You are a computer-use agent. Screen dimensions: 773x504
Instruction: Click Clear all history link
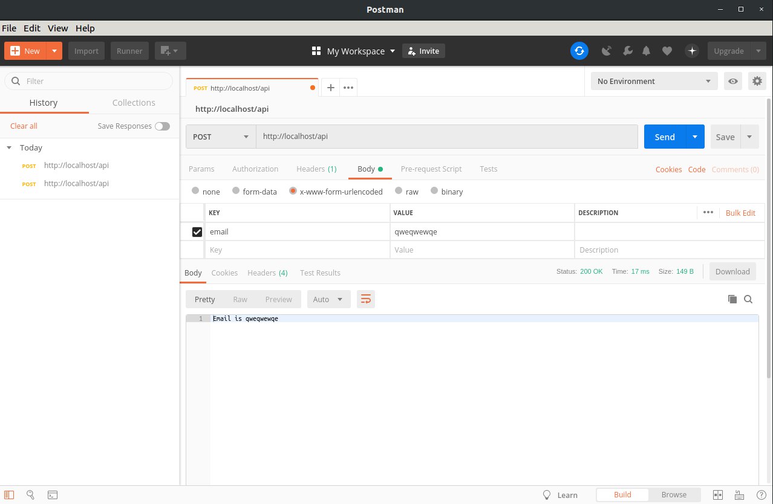coord(24,126)
